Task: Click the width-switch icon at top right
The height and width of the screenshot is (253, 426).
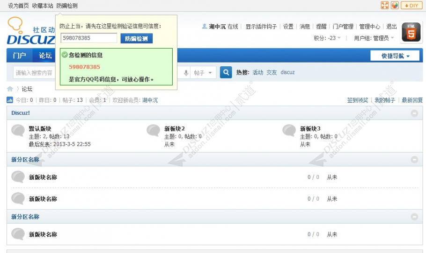Action: pyautogui.click(x=385, y=6)
